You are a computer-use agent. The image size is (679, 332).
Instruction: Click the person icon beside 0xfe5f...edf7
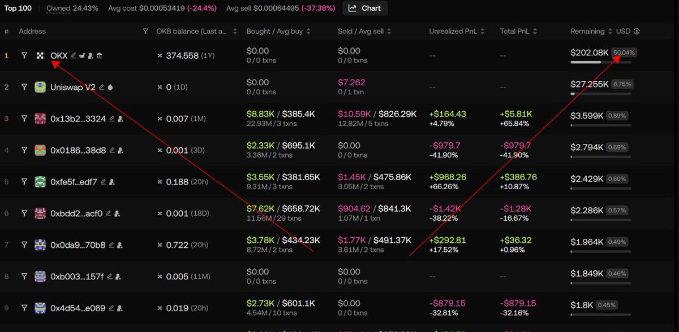pyautogui.click(x=111, y=182)
